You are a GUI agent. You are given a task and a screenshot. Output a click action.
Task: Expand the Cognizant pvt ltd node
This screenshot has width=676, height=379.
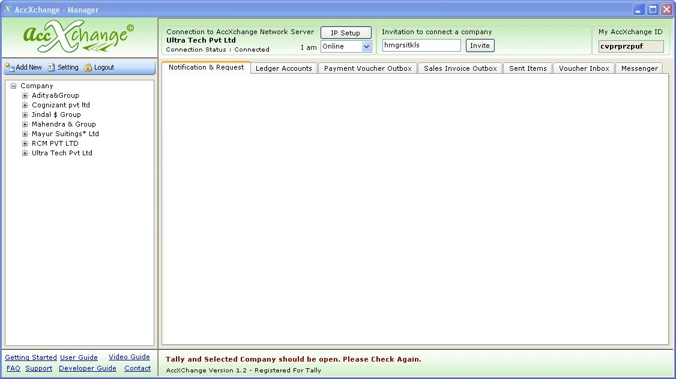point(25,105)
